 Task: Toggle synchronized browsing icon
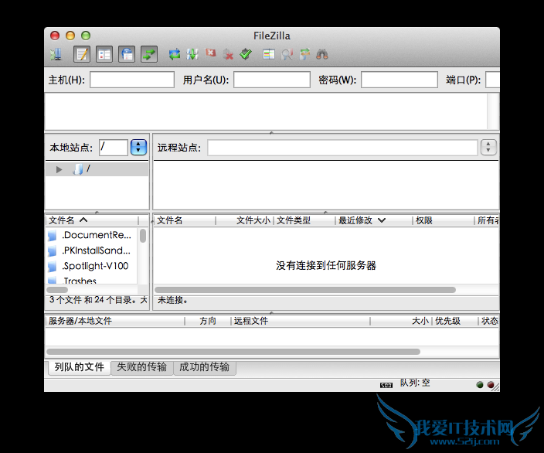pos(304,54)
